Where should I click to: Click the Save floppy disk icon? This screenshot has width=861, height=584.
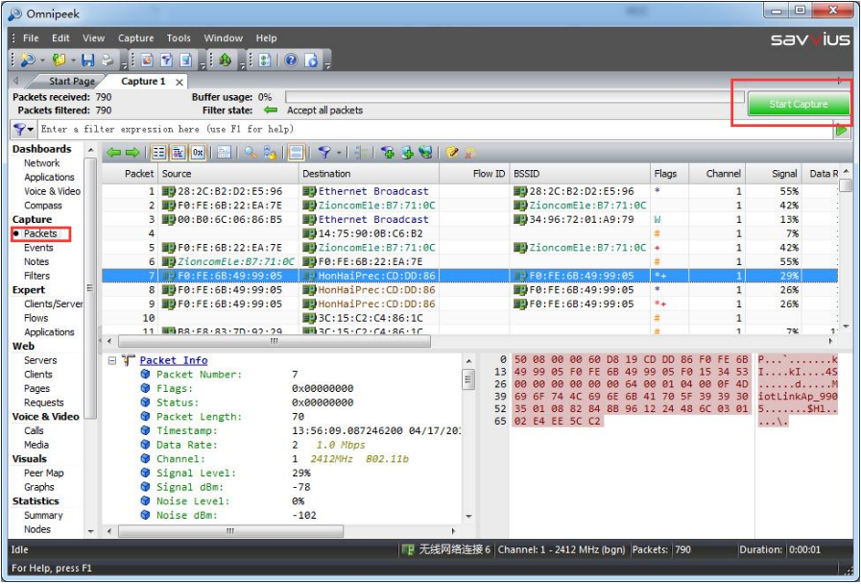88,60
